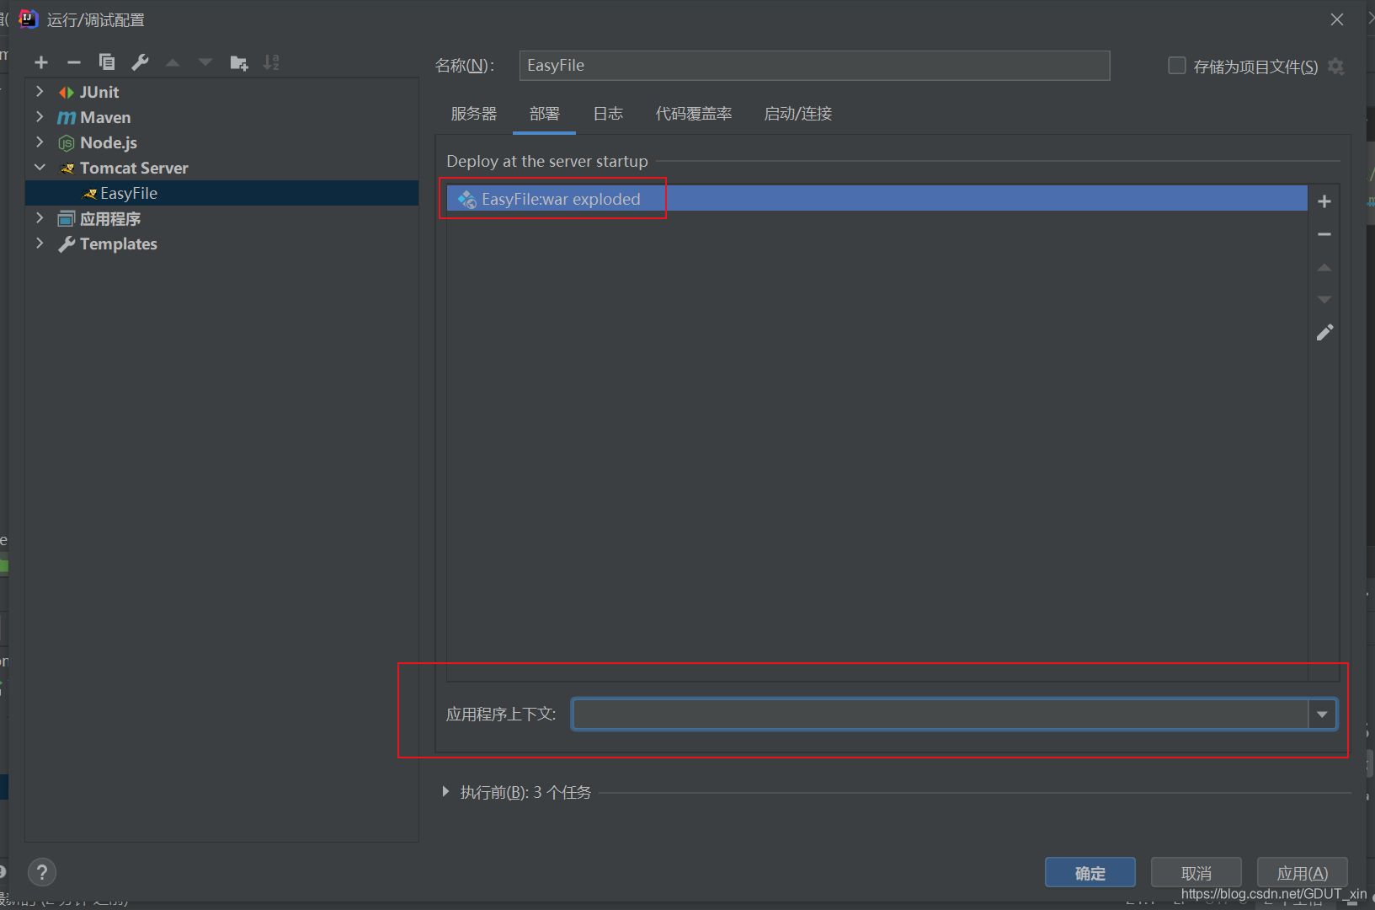
Task: Remove selected configuration with minus icon
Action: (74, 62)
